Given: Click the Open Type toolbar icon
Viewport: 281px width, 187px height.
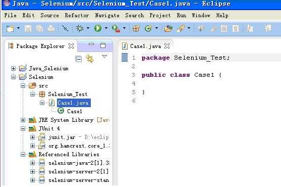Looking at the screenshot, I should click(x=168, y=28).
